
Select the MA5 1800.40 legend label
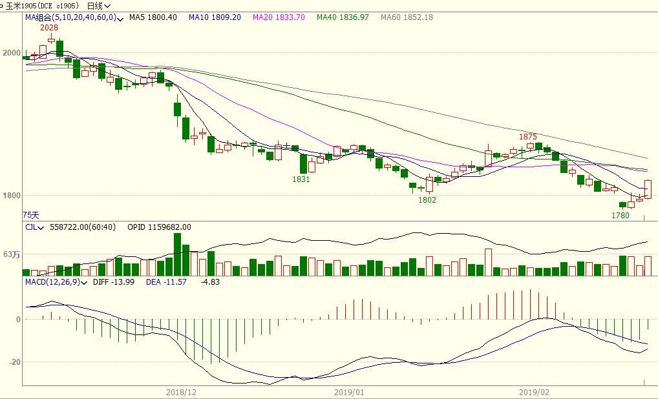point(153,17)
